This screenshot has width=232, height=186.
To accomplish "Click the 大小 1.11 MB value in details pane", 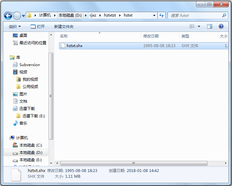I will tap(73, 176).
